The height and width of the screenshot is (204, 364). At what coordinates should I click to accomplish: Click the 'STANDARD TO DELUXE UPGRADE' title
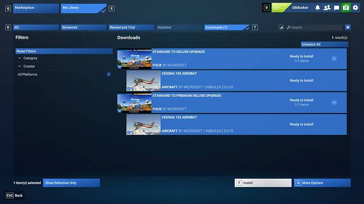click(x=178, y=52)
